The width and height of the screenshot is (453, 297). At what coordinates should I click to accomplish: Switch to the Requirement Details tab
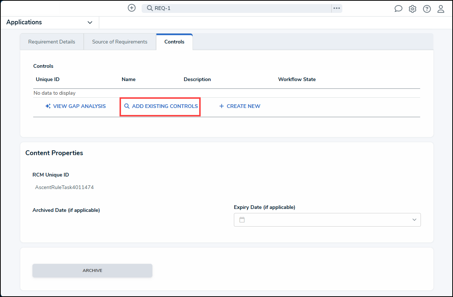(x=52, y=42)
